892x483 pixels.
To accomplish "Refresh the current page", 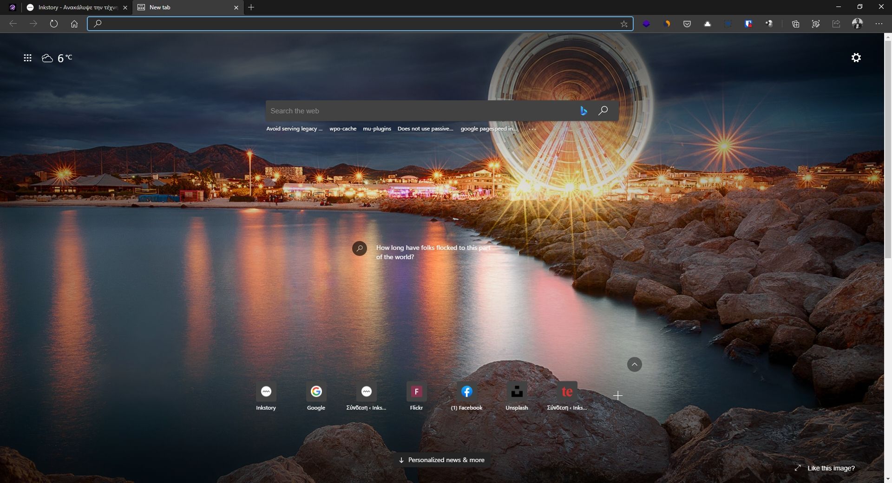I will [x=54, y=24].
